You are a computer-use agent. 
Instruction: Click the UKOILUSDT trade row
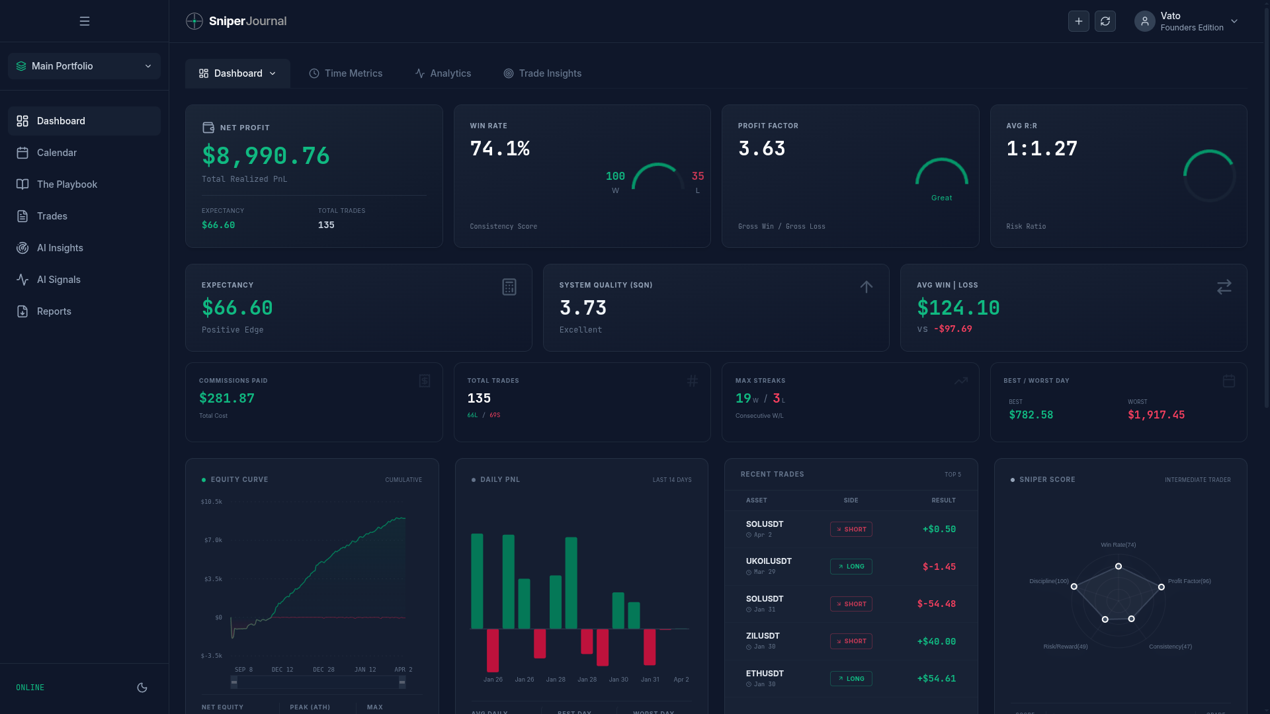(851, 567)
